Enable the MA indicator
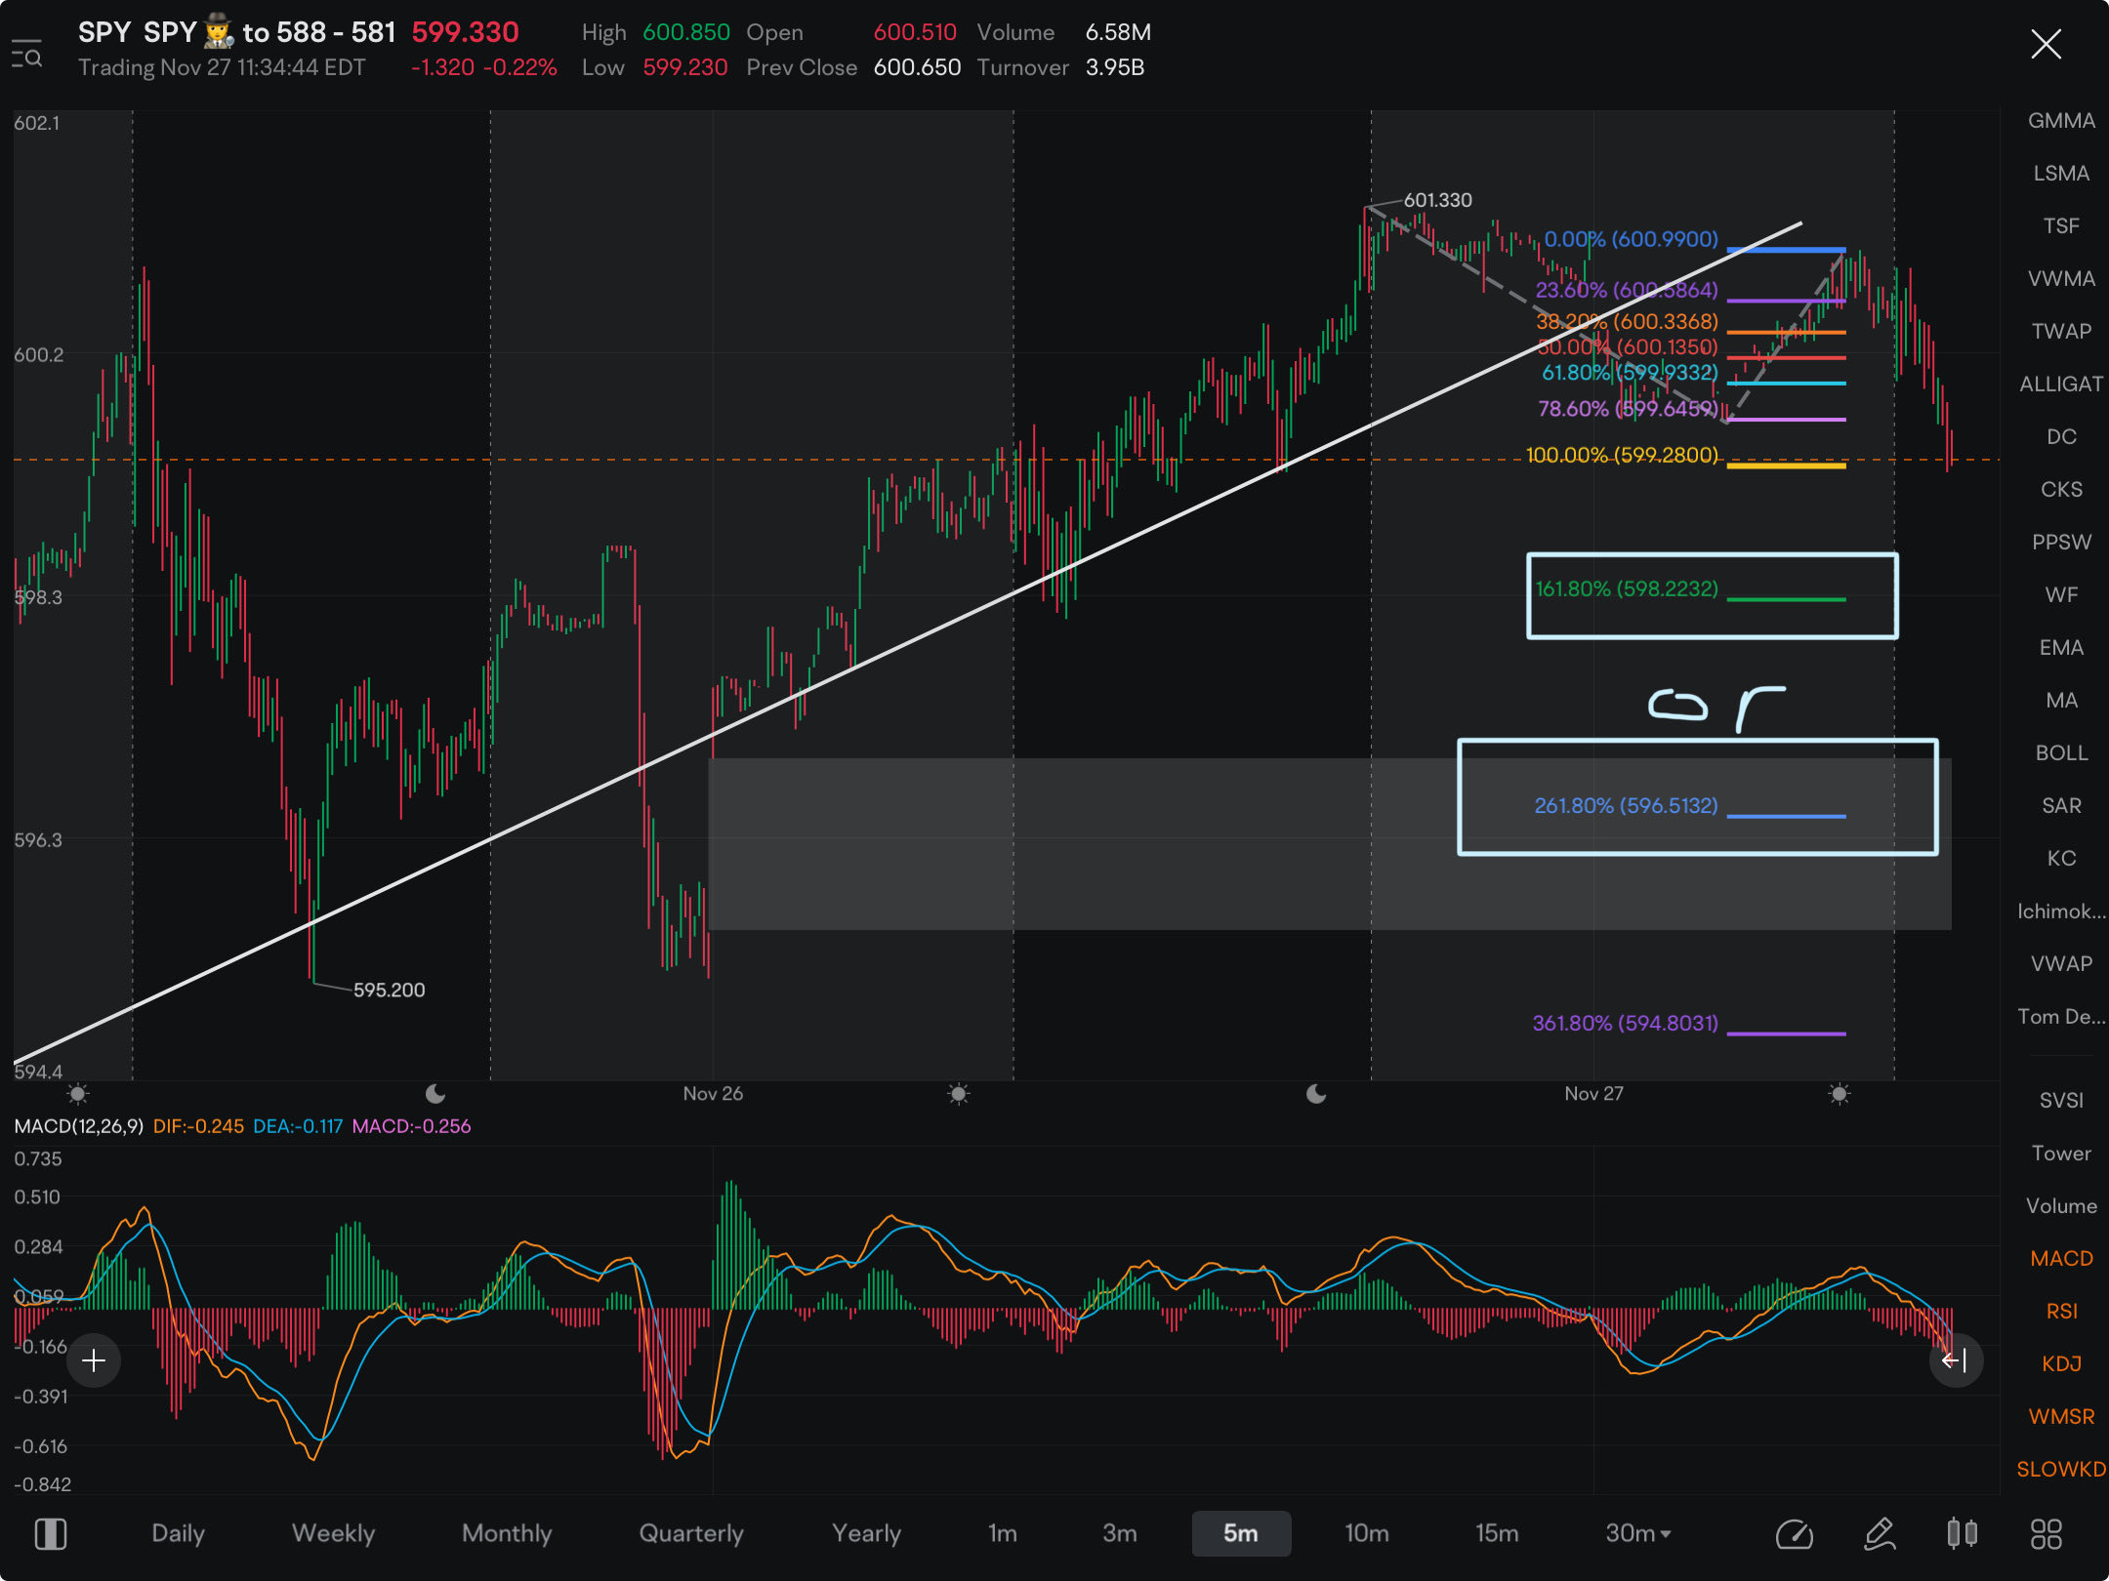 2061,700
